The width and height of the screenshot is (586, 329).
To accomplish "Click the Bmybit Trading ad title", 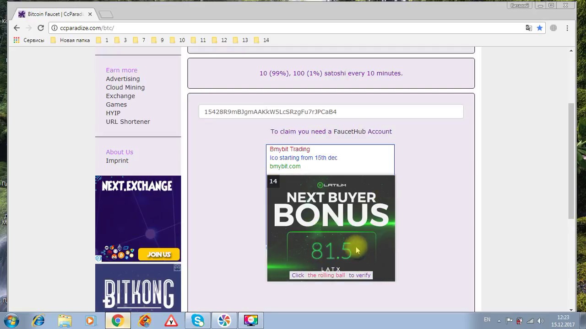I will point(290,149).
